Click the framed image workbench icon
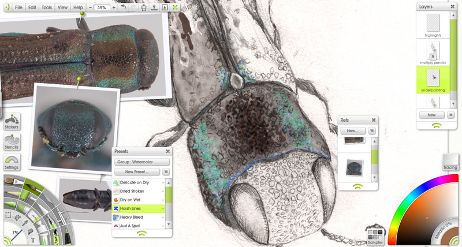 pyautogui.click(x=165, y=8)
